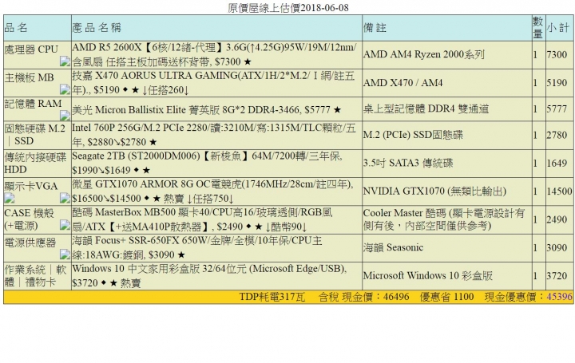Select the 作業系統｜軟體｜禮物卡 category label
The width and height of the screenshot is (575, 363).
(35, 275)
